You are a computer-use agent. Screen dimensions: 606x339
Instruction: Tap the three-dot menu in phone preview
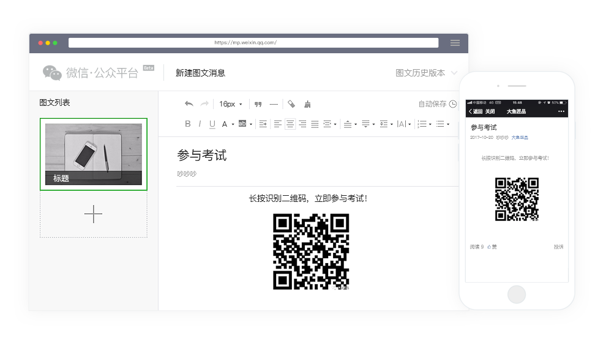[561, 111]
